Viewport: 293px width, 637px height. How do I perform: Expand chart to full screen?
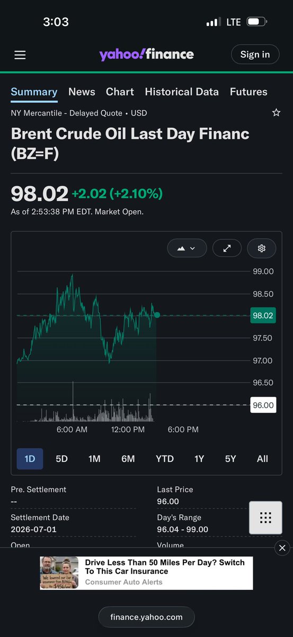click(x=227, y=248)
